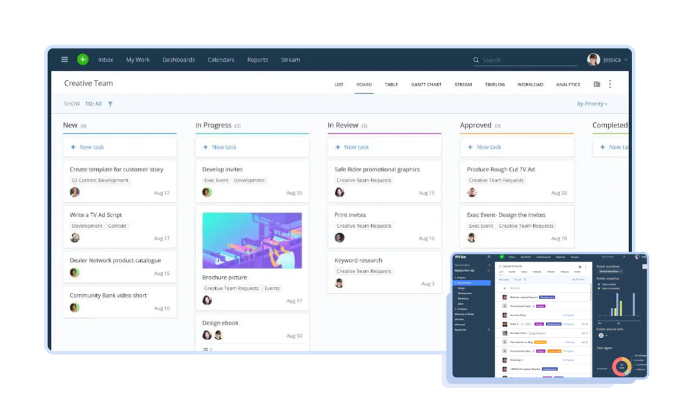
Task: Open the TO: All filter dropdown
Action: click(x=93, y=104)
